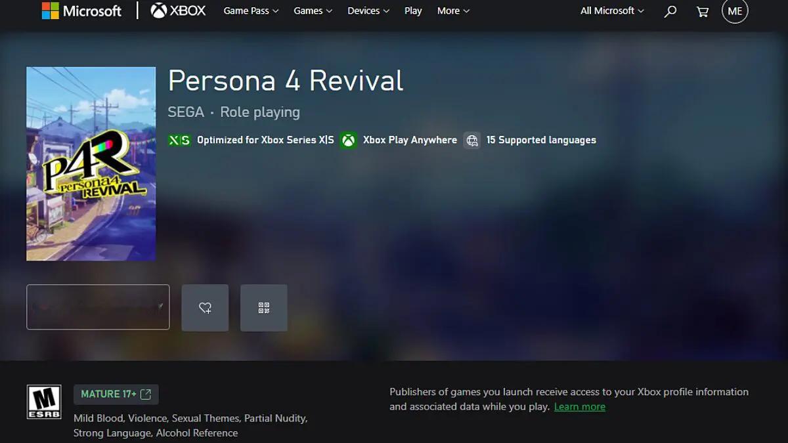Click the Xbox Play Anywhere badge icon
This screenshot has width=788, height=443.
point(349,140)
